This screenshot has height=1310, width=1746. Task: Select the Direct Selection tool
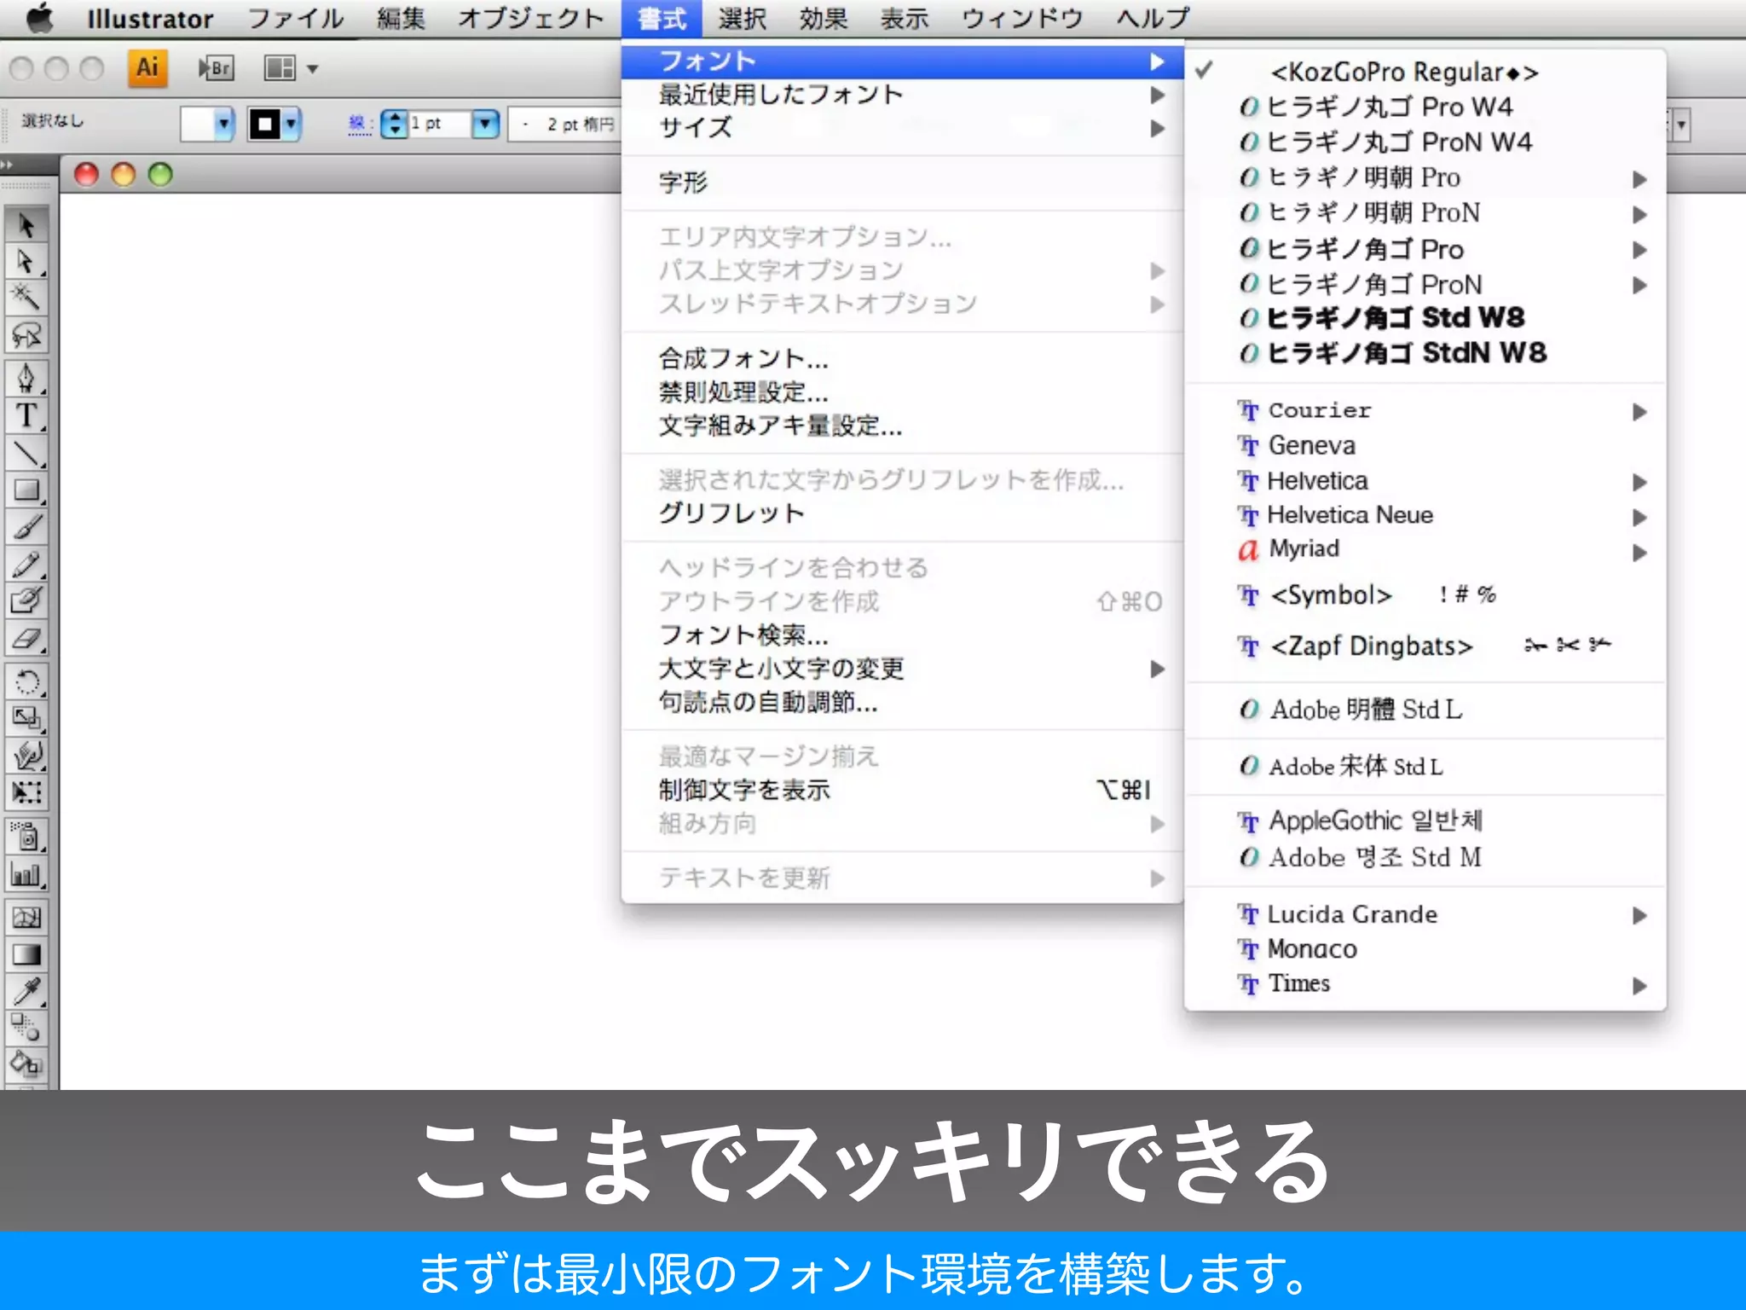(26, 262)
